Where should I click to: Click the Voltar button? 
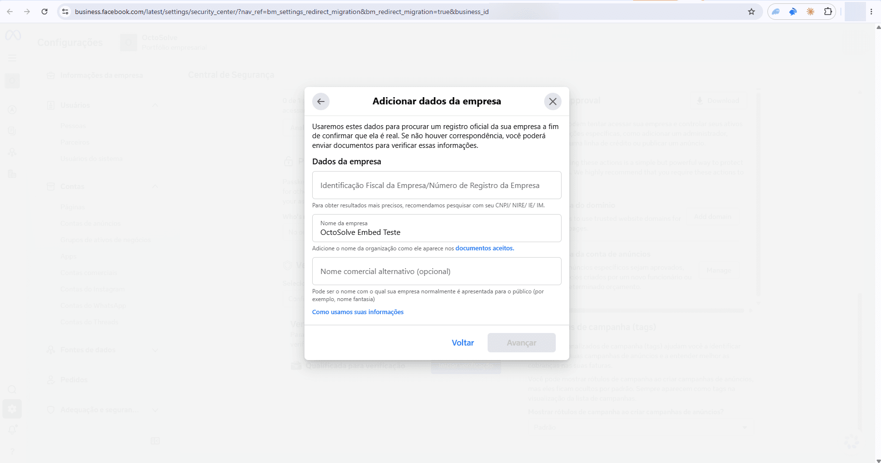pyautogui.click(x=462, y=343)
